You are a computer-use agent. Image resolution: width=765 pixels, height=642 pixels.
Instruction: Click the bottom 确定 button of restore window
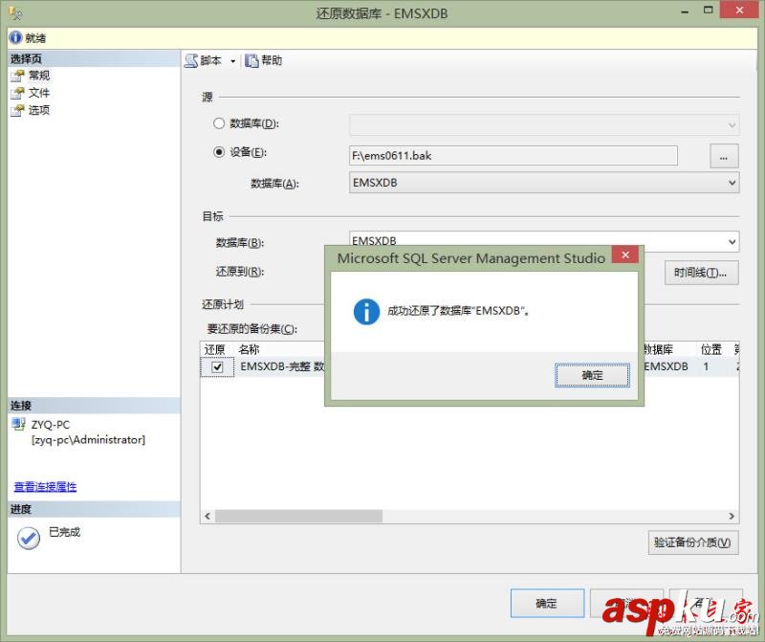point(547,603)
